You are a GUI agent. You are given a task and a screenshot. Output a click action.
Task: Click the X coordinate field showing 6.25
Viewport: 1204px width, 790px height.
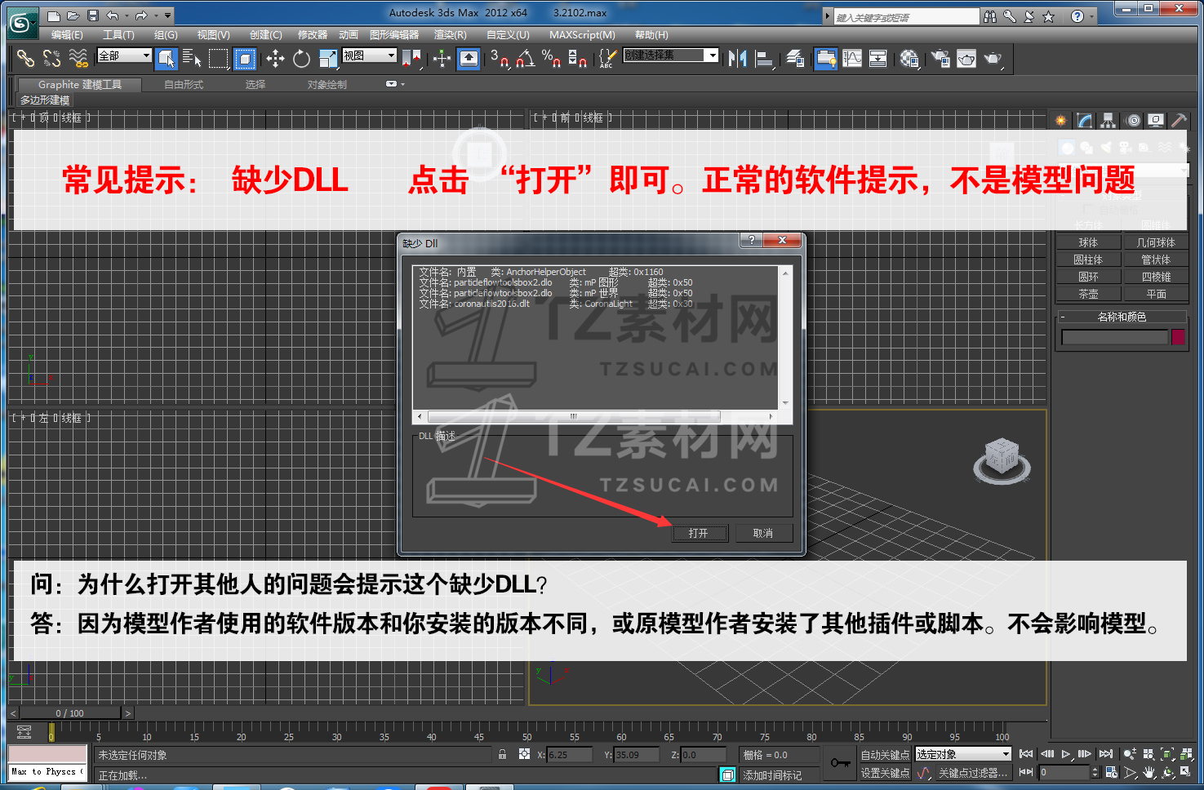click(569, 755)
